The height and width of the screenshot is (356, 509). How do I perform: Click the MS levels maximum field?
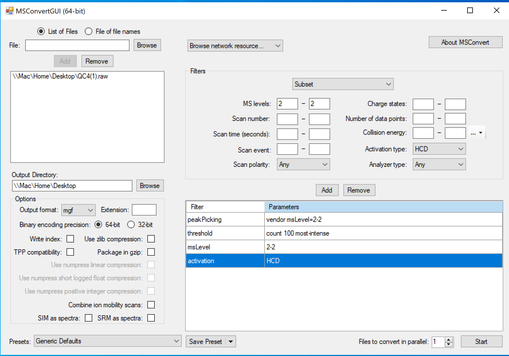(320, 104)
